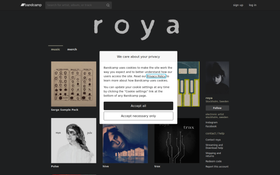Click the trax album title
The width and height of the screenshot is (280, 175).
click(x=157, y=166)
